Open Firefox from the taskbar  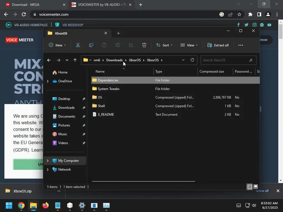(x=46, y=205)
